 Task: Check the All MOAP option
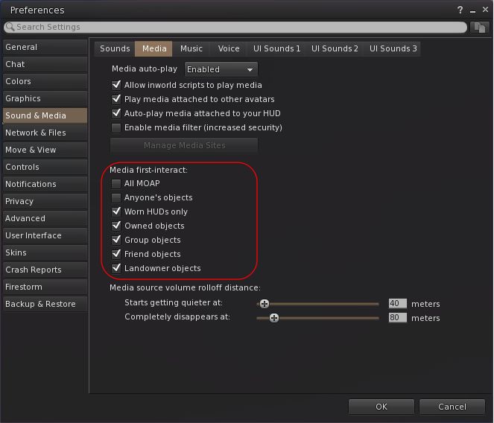(116, 183)
